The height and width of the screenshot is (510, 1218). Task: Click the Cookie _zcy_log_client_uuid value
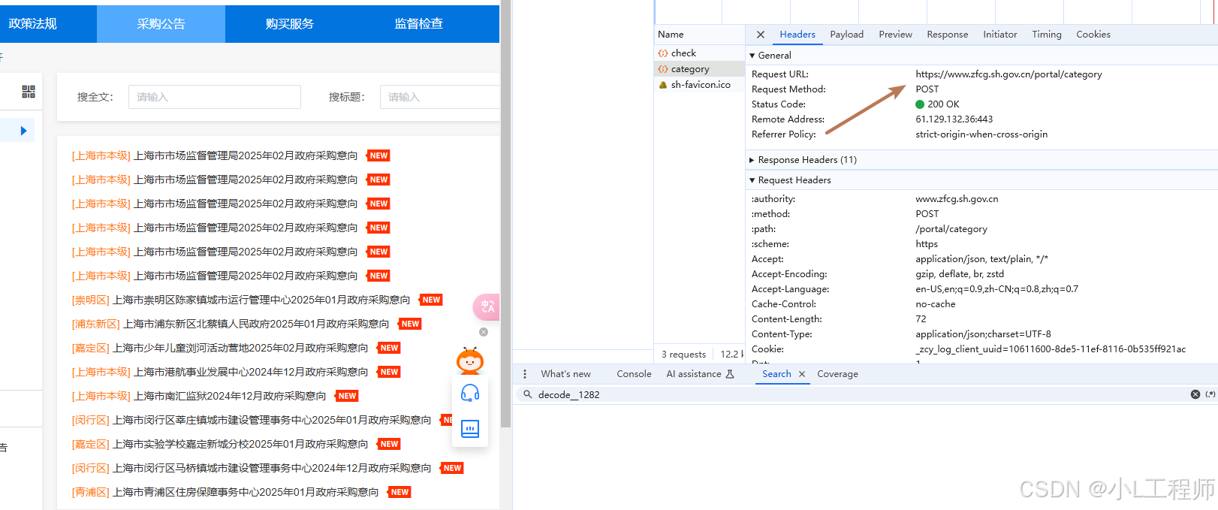(x=1051, y=349)
